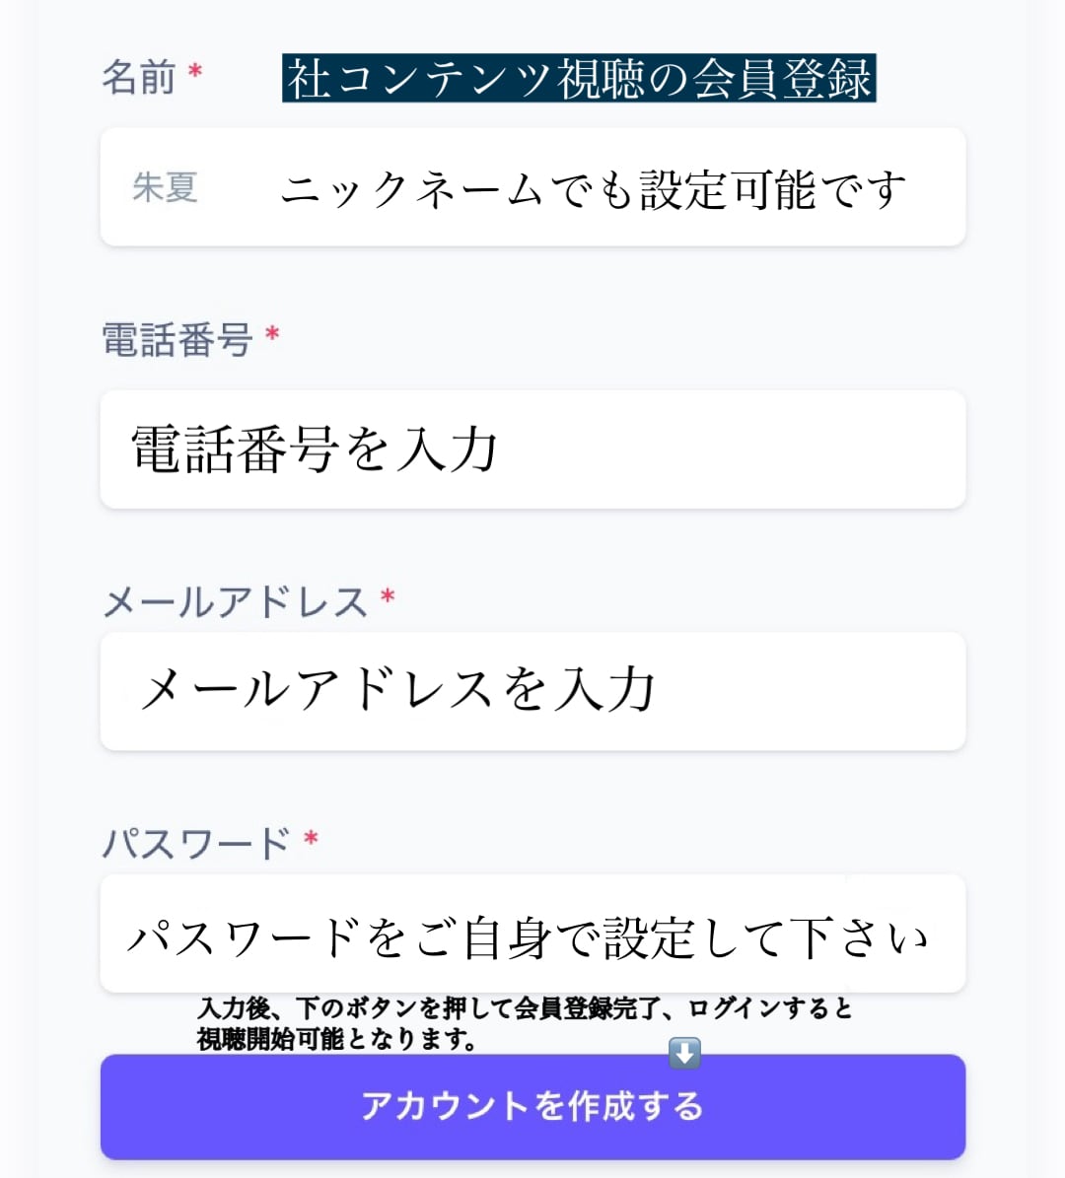Click the 社コンテンツ視聴の会員登録 header banner
The width and height of the screenshot is (1065, 1178).
pyautogui.click(x=579, y=79)
